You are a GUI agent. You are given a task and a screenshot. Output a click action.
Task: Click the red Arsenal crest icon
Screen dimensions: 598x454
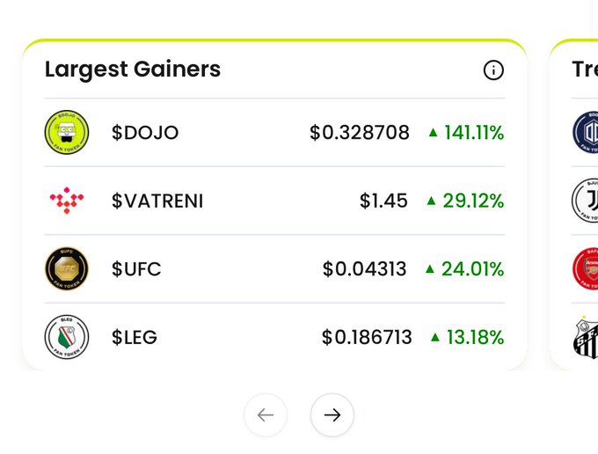point(587,269)
